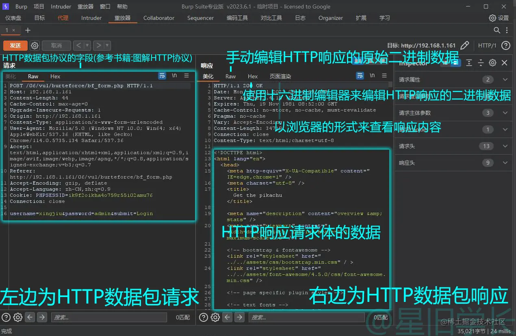
Task: Open top-right 设置 settings
Action: click(x=499, y=18)
